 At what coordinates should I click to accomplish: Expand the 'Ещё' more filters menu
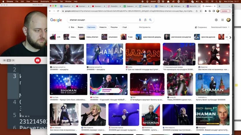[x=124, y=27]
